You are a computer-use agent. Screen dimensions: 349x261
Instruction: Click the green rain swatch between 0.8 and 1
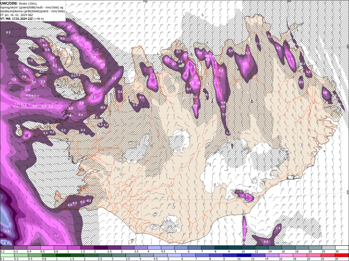49,255
